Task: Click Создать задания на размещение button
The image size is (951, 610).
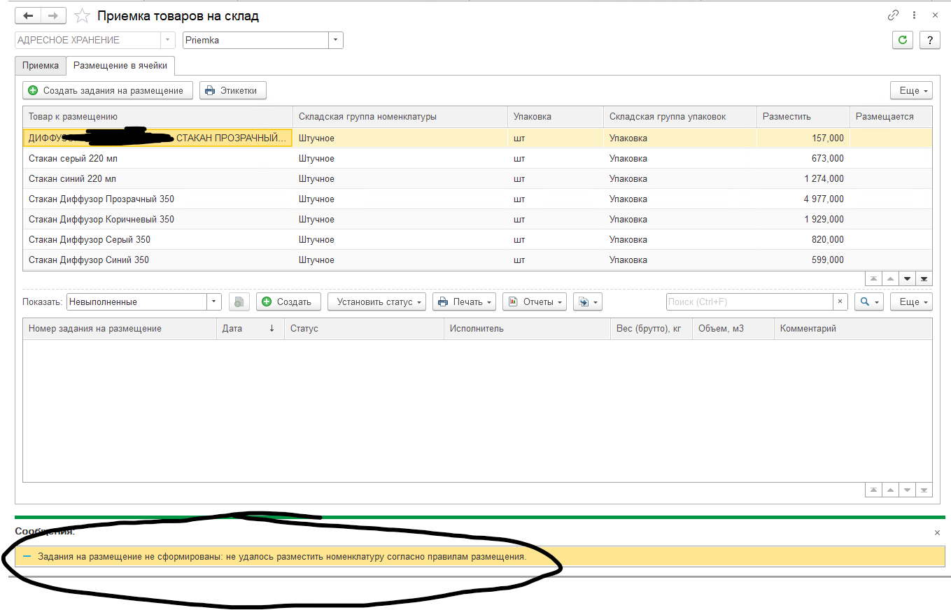Action: point(107,90)
